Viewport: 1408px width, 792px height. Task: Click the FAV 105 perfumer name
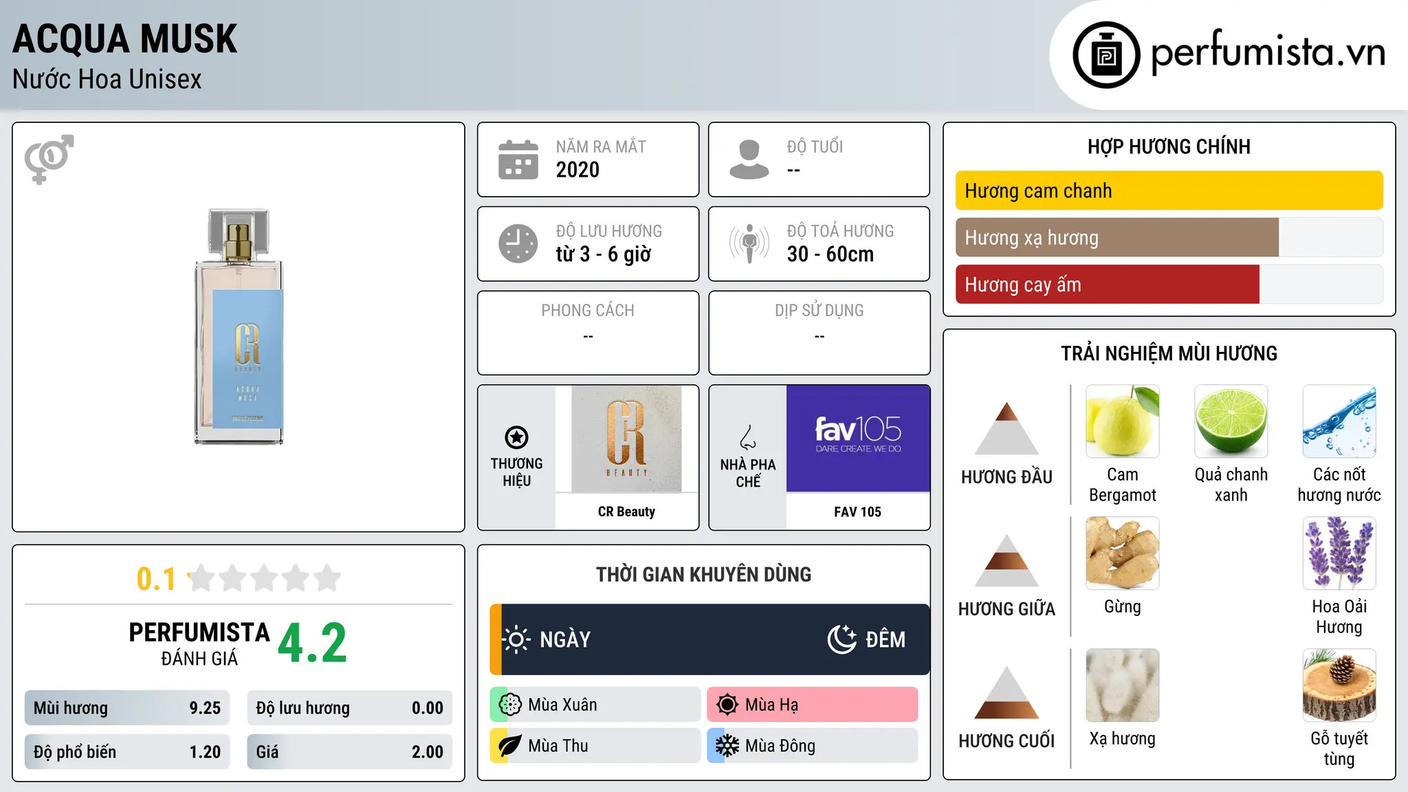(858, 511)
